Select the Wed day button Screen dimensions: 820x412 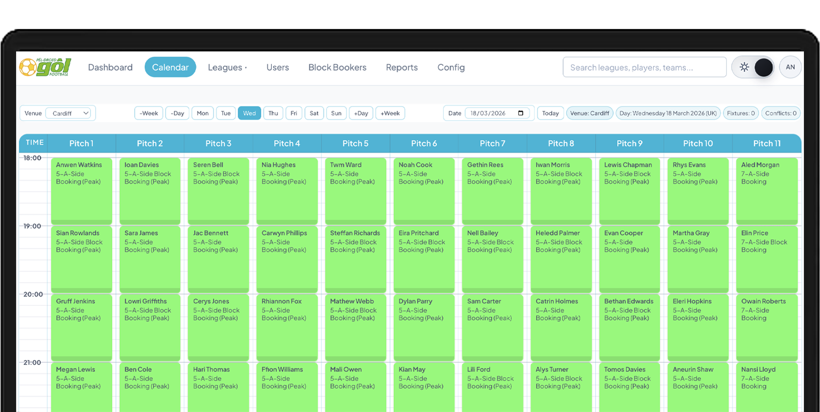click(250, 113)
